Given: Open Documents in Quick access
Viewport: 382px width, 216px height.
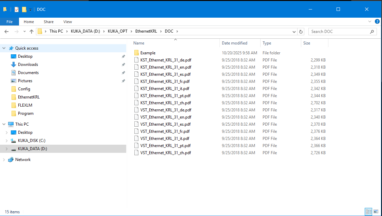Looking at the screenshot, I should coord(28,73).
